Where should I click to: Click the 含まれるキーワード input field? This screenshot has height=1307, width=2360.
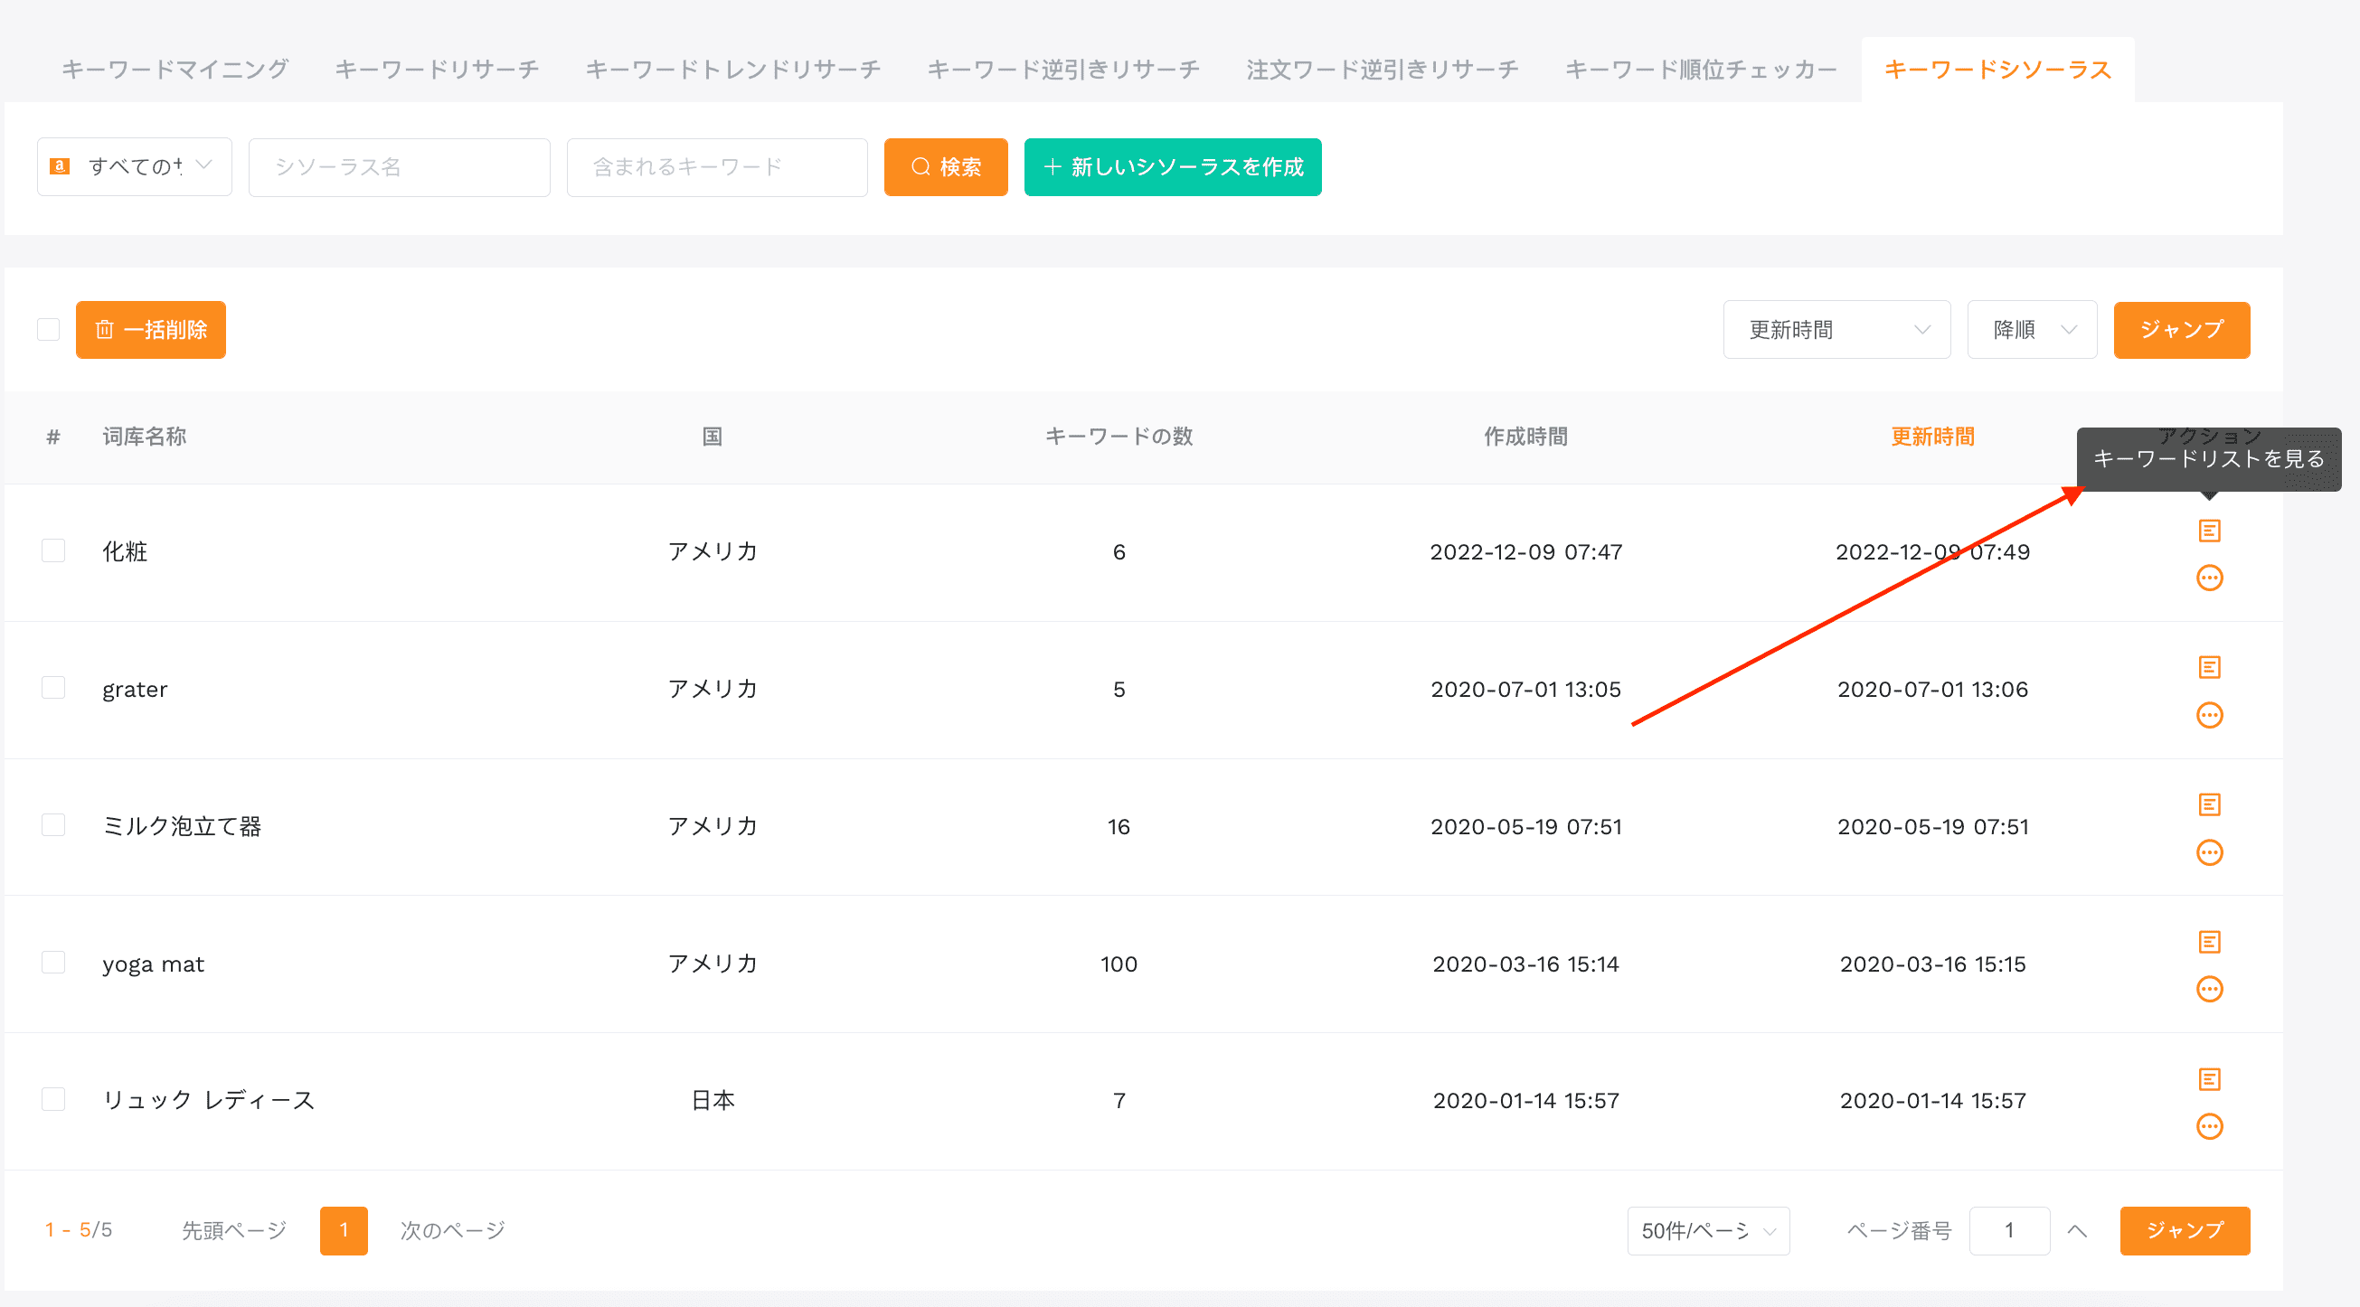(x=716, y=166)
